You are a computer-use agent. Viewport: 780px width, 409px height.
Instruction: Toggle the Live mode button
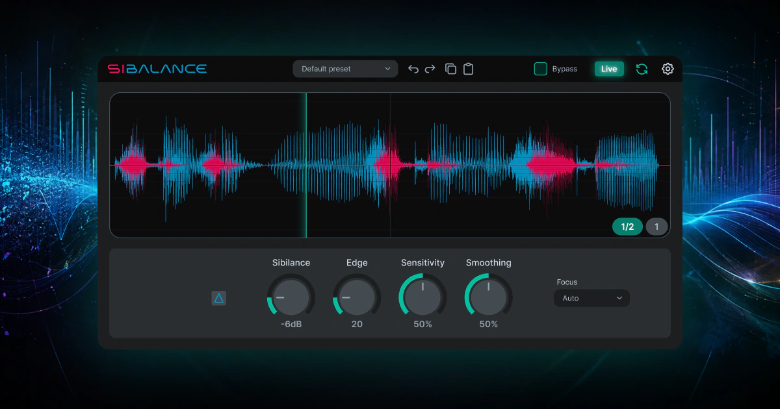point(609,69)
